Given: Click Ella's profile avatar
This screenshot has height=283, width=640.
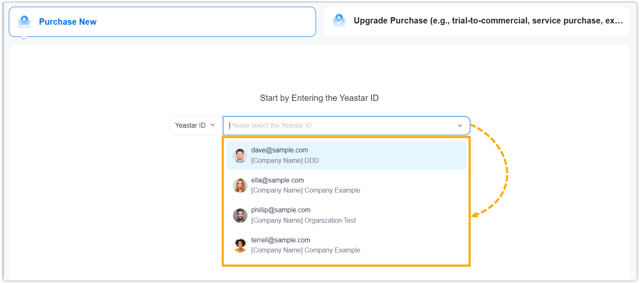Looking at the screenshot, I should click(240, 185).
